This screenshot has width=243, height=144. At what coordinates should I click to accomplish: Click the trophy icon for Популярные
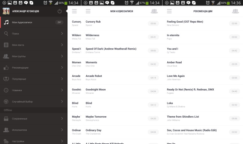(6, 79)
